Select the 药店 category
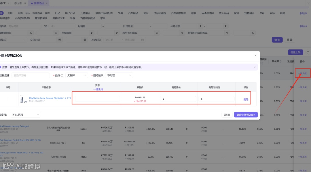This screenshot has width=311, height=172. coord(10,13)
